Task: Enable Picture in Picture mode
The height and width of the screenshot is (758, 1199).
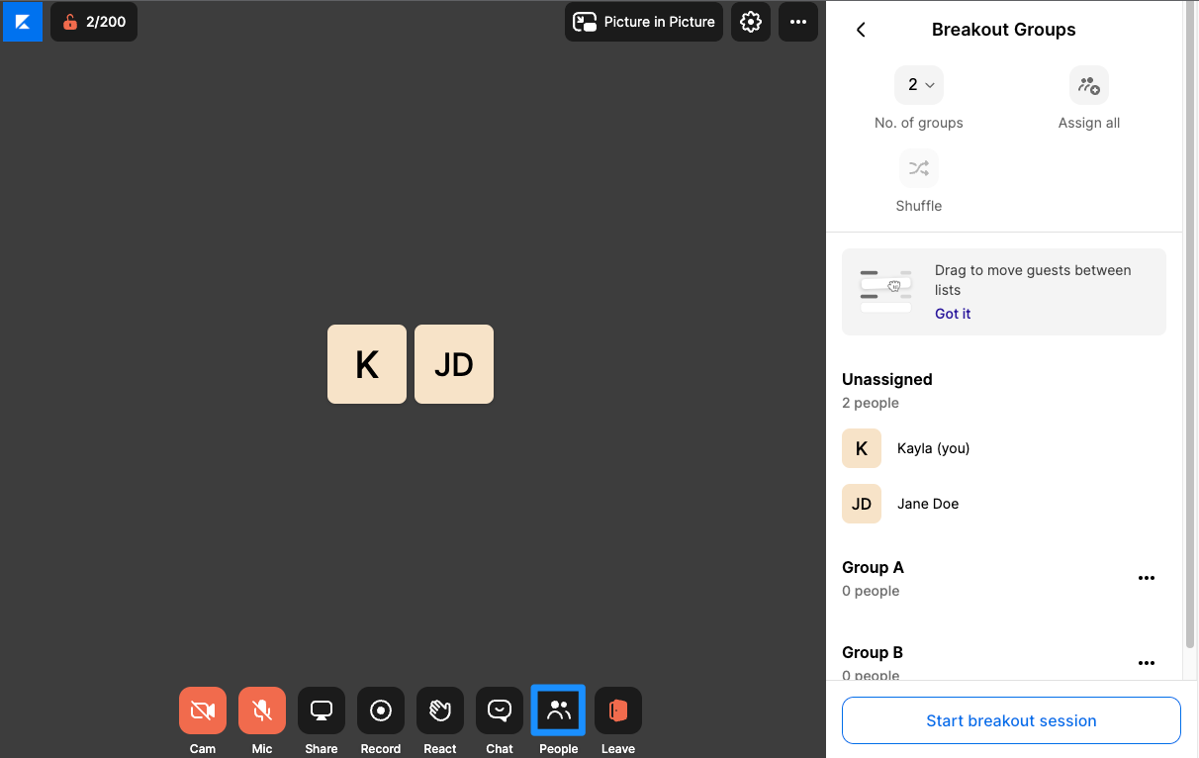Action: click(644, 22)
